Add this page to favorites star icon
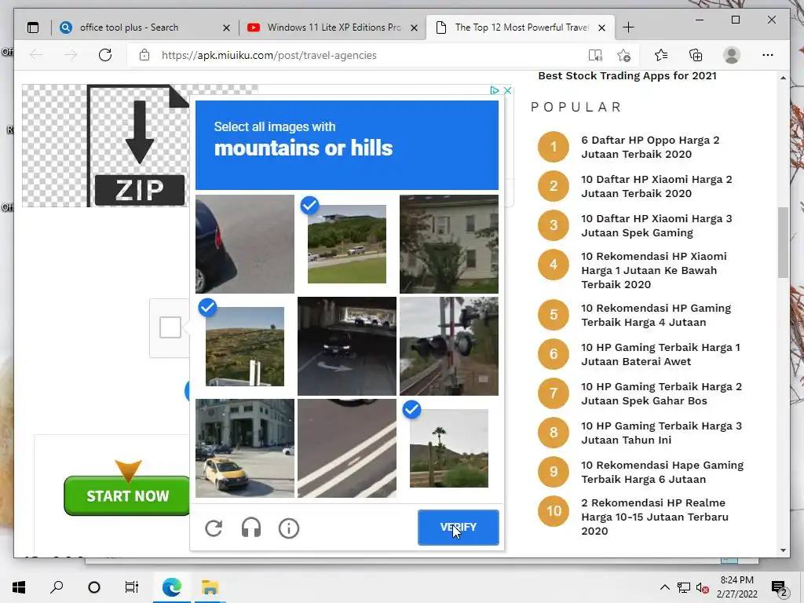Viewport: 804px width, 603px height. (x=623, y=55)
